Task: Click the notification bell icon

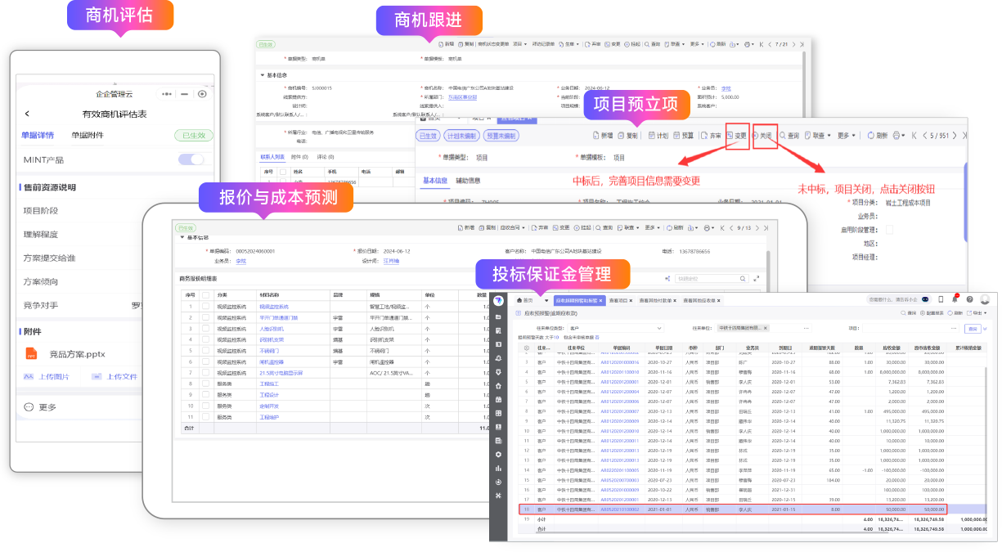Action: pos(954,299)
